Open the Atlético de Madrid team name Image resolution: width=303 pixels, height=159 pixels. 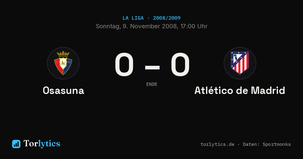[x=240, y=90]
